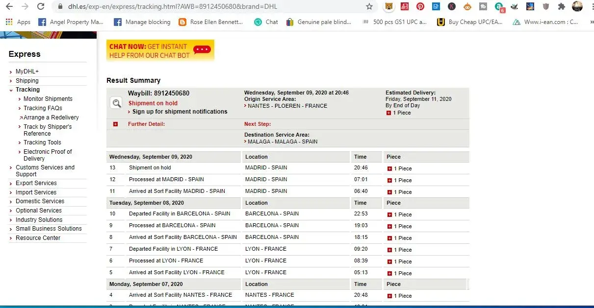
Task: Expand piece for Departed Facility in BARCELONA
Action: pos(390,214)
